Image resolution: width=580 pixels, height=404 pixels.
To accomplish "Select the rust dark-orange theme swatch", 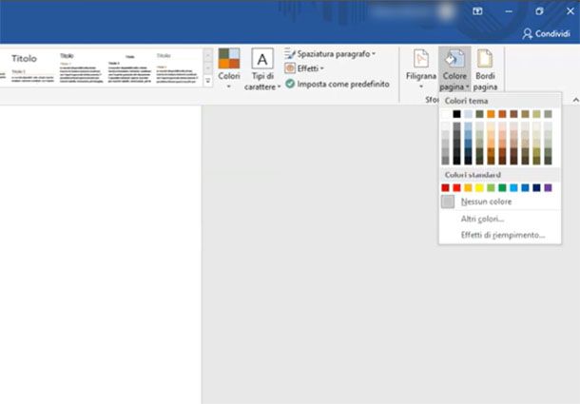I will click(502, 114).
